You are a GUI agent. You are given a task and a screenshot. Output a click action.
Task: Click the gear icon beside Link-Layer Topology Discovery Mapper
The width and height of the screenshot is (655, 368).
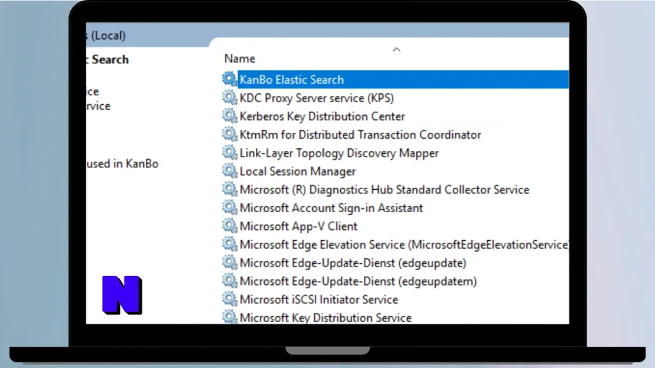tap(230, 152)
